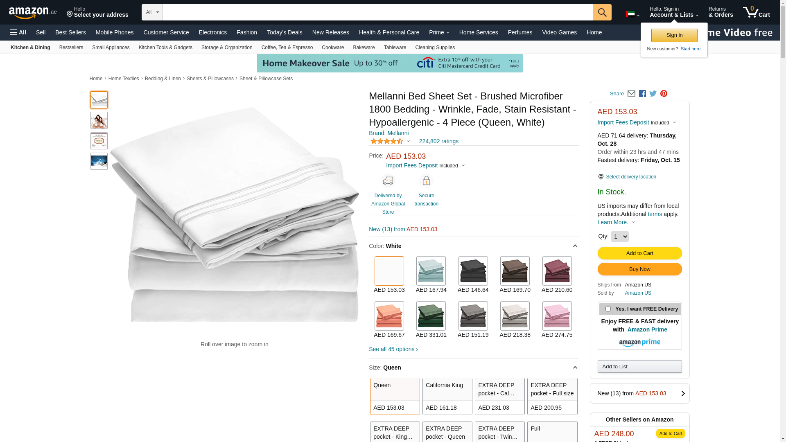Screen dimensions: 786x442
Task: Open the All search category dropdown
Action: tap(152, 12)
